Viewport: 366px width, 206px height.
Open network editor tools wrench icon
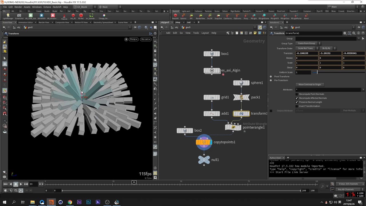click(228, 33)
